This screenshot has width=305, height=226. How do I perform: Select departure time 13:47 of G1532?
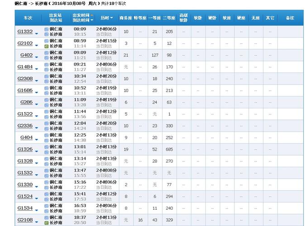80,170
